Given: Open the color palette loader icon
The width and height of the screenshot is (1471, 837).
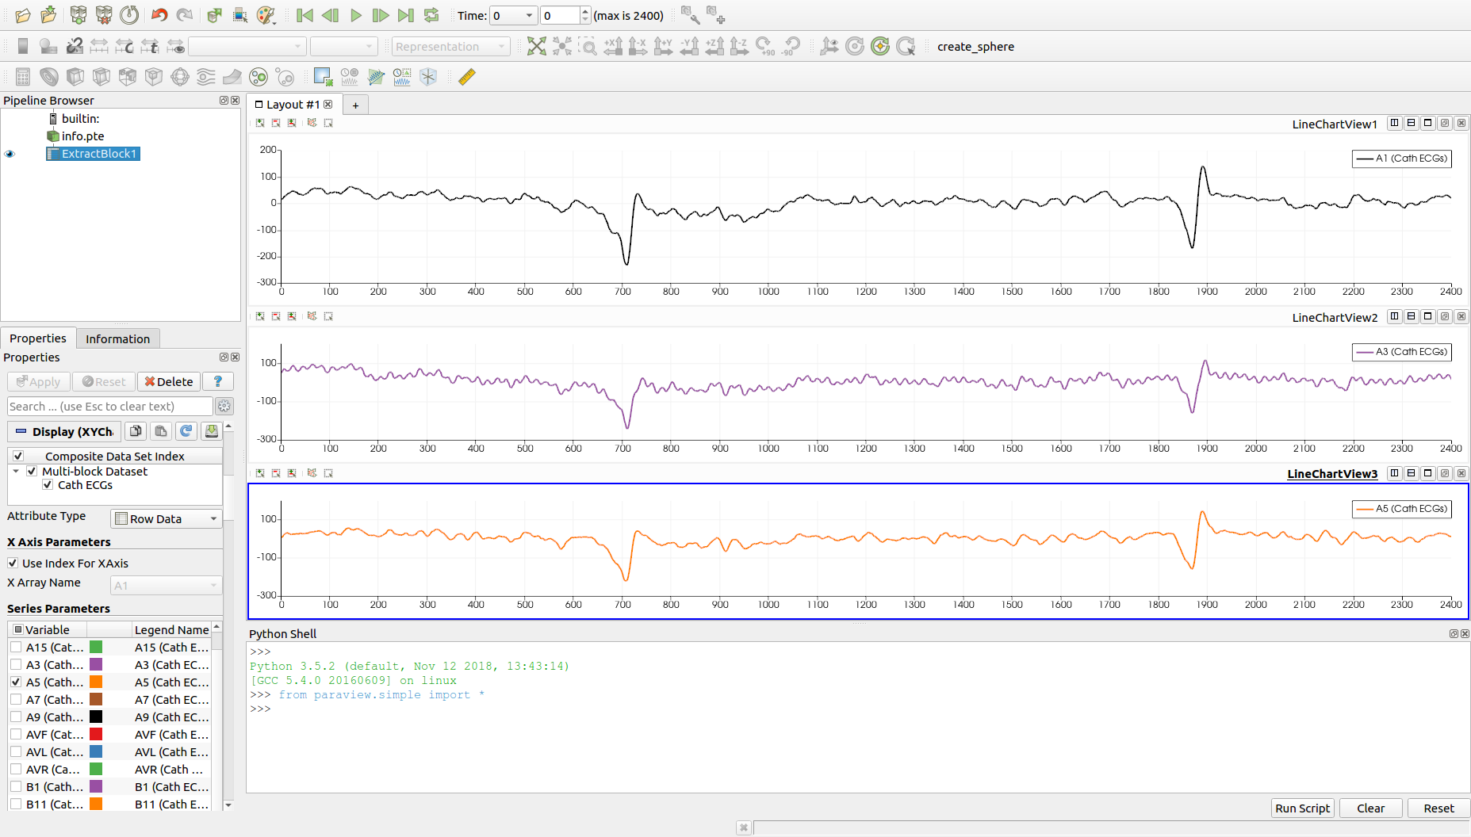Looking at the screenshot, I should click(x=266, y=15).
